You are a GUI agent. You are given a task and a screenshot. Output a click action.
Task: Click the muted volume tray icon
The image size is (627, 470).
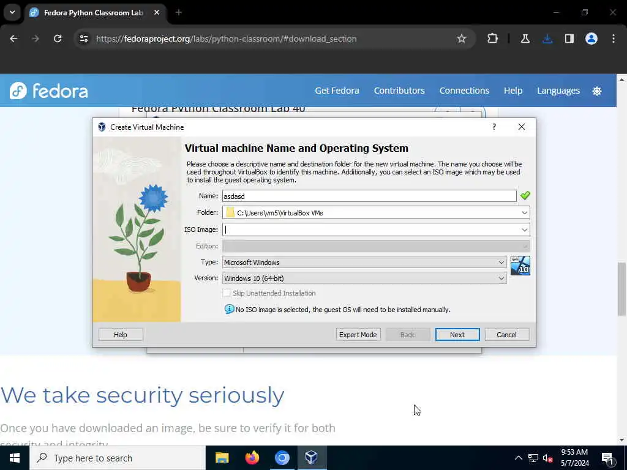tap(547, 458)
